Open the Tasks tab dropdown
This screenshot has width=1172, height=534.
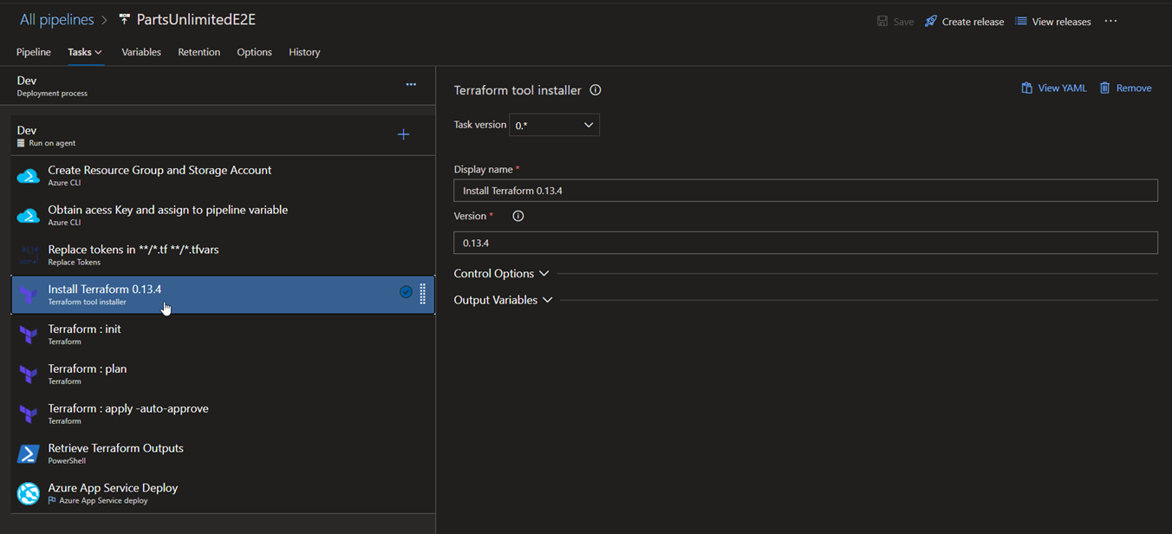[x=85, y=52]
